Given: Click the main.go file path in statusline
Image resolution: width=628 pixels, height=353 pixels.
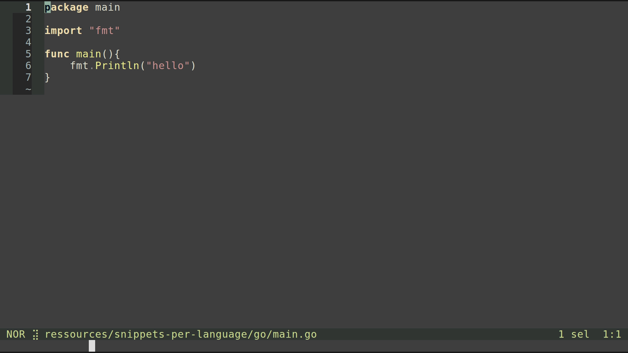Looking at the screenshot, I should 181,334.
